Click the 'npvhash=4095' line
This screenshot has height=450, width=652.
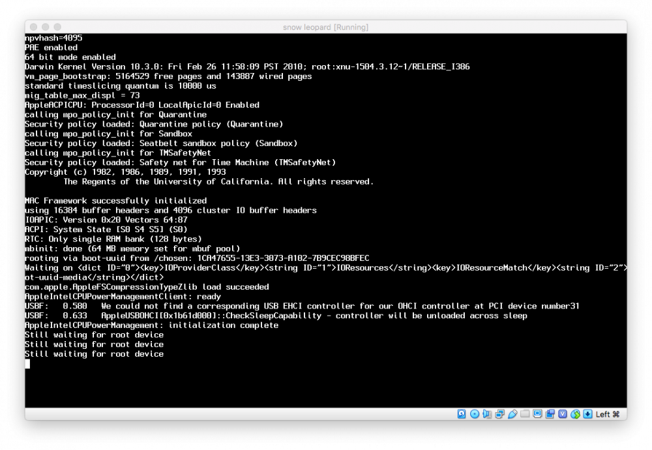click(x=53, y=38)
